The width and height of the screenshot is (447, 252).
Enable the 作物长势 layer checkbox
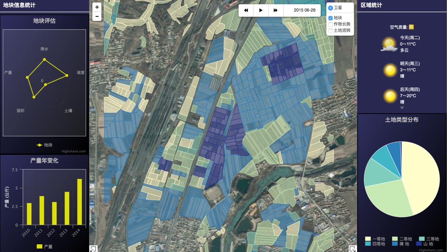click(x=330, y=24)
